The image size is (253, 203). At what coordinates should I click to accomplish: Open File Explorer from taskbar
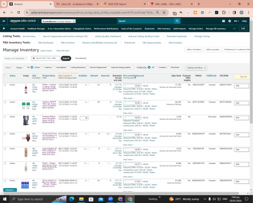pyautogui.click(x=81, y=199)
